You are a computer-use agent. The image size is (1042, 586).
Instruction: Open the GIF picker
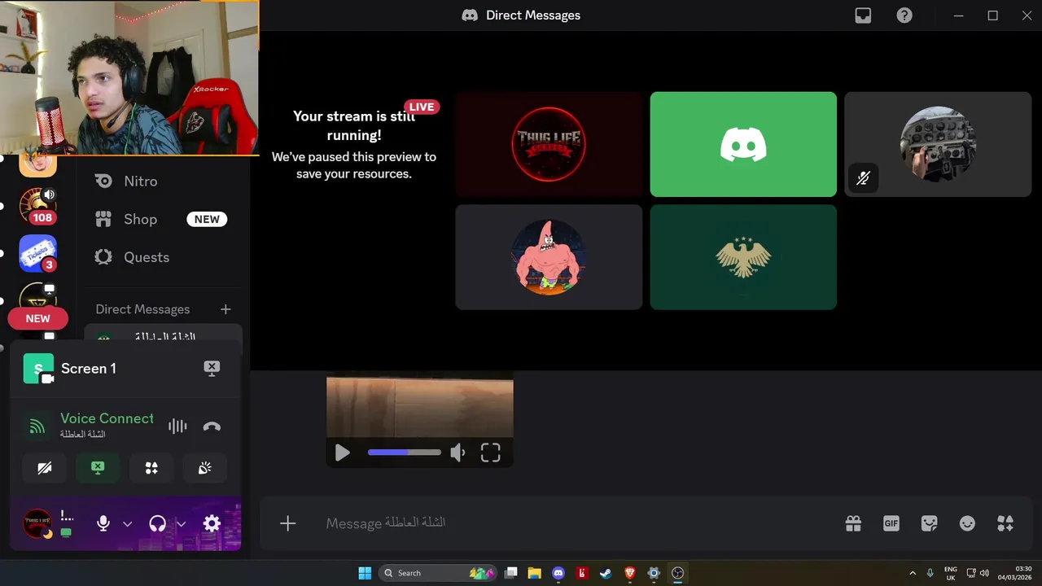point(891,523)
